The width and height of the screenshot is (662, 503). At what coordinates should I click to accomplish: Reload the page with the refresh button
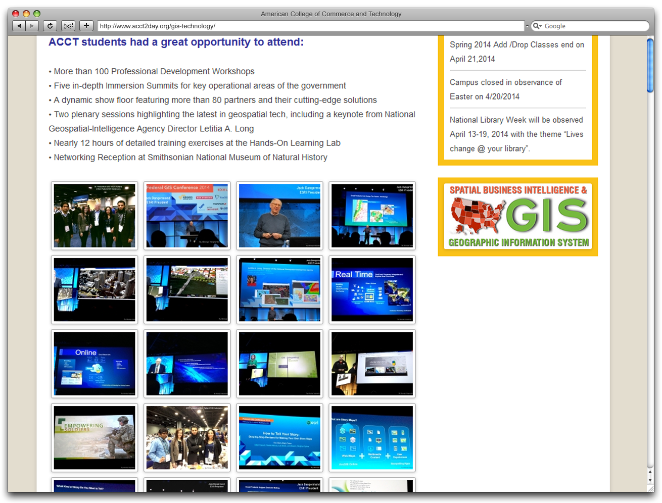tap(50, 26)
